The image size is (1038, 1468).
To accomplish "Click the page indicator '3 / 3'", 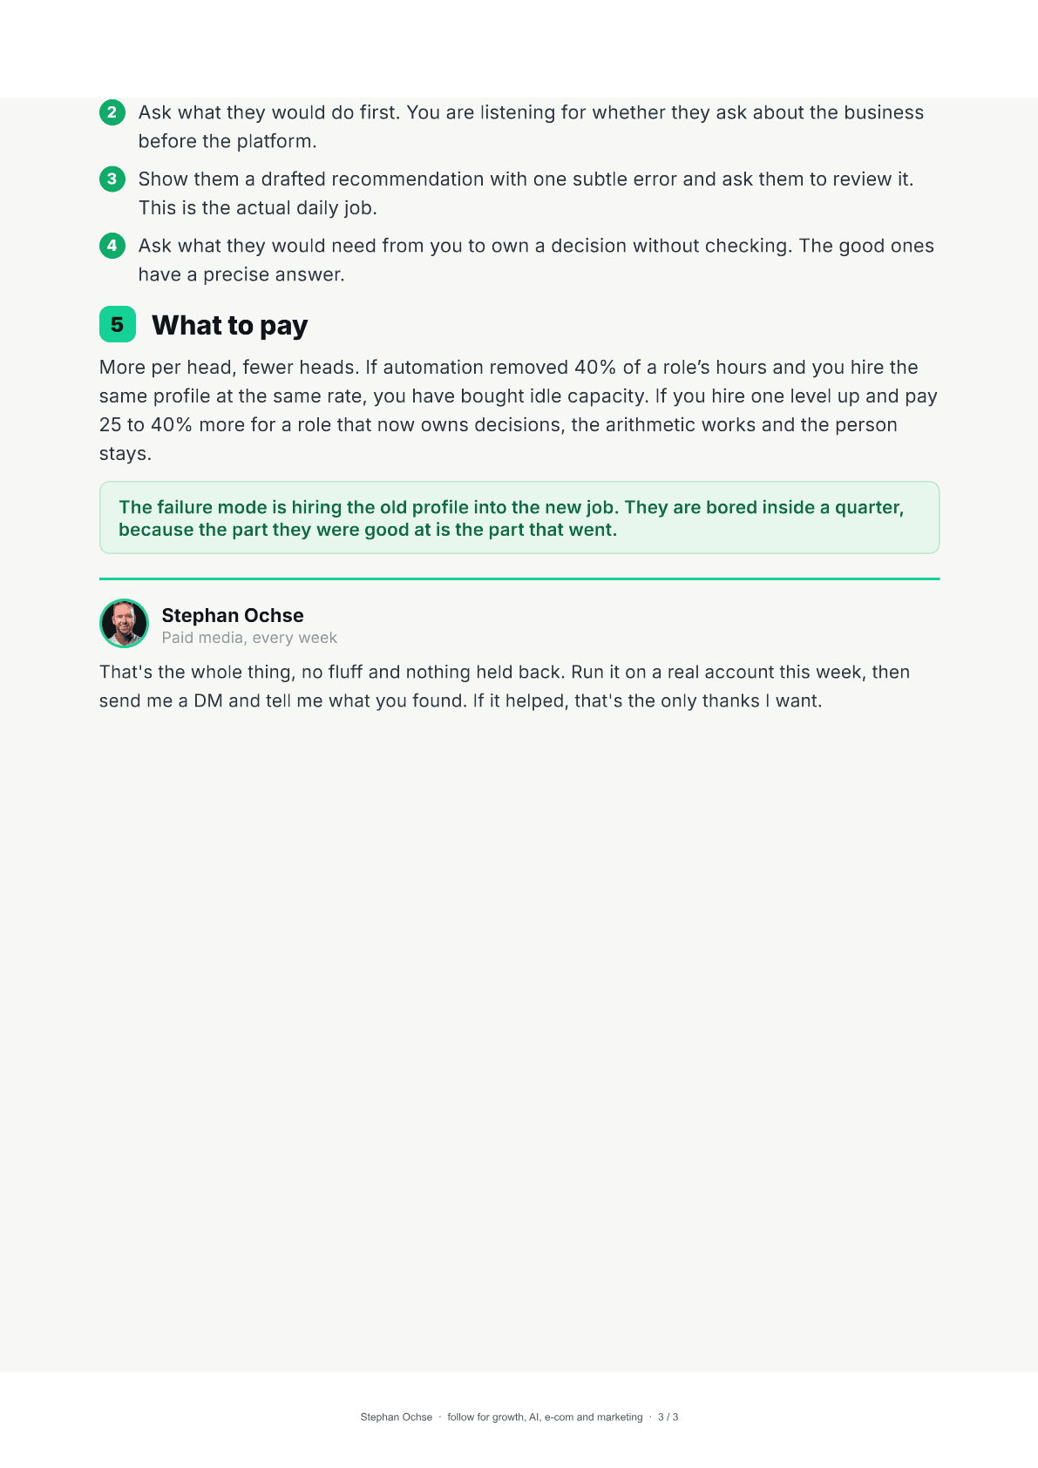I will click(668, 1417).
